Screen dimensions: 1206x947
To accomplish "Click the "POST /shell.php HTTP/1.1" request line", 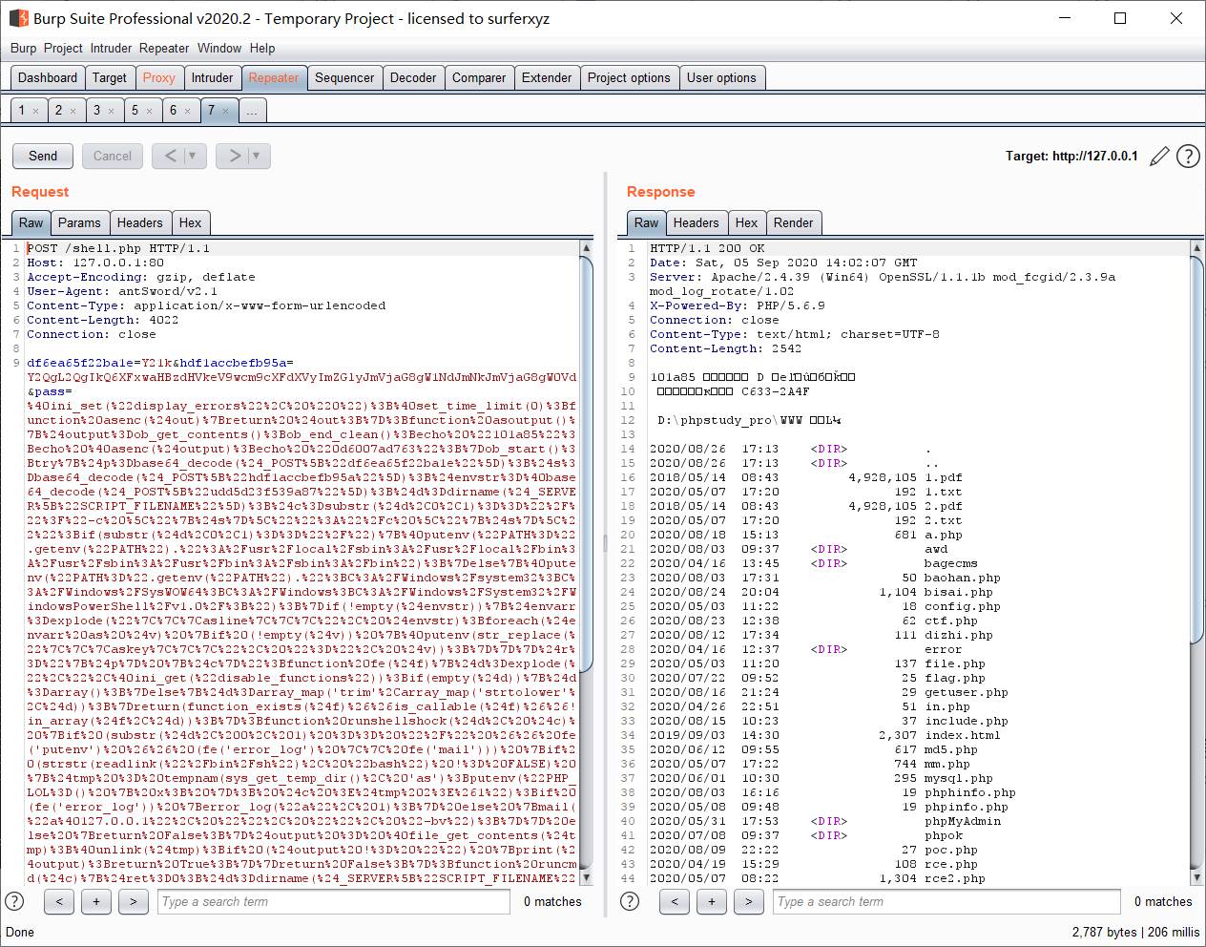I will tap(118, 248).
